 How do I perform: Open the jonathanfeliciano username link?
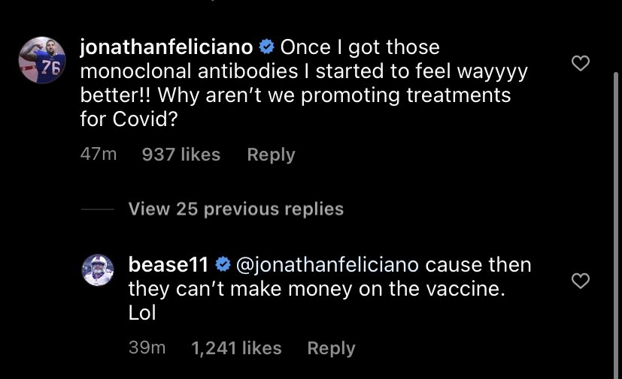pyautogui.click(x=167, y=47)
